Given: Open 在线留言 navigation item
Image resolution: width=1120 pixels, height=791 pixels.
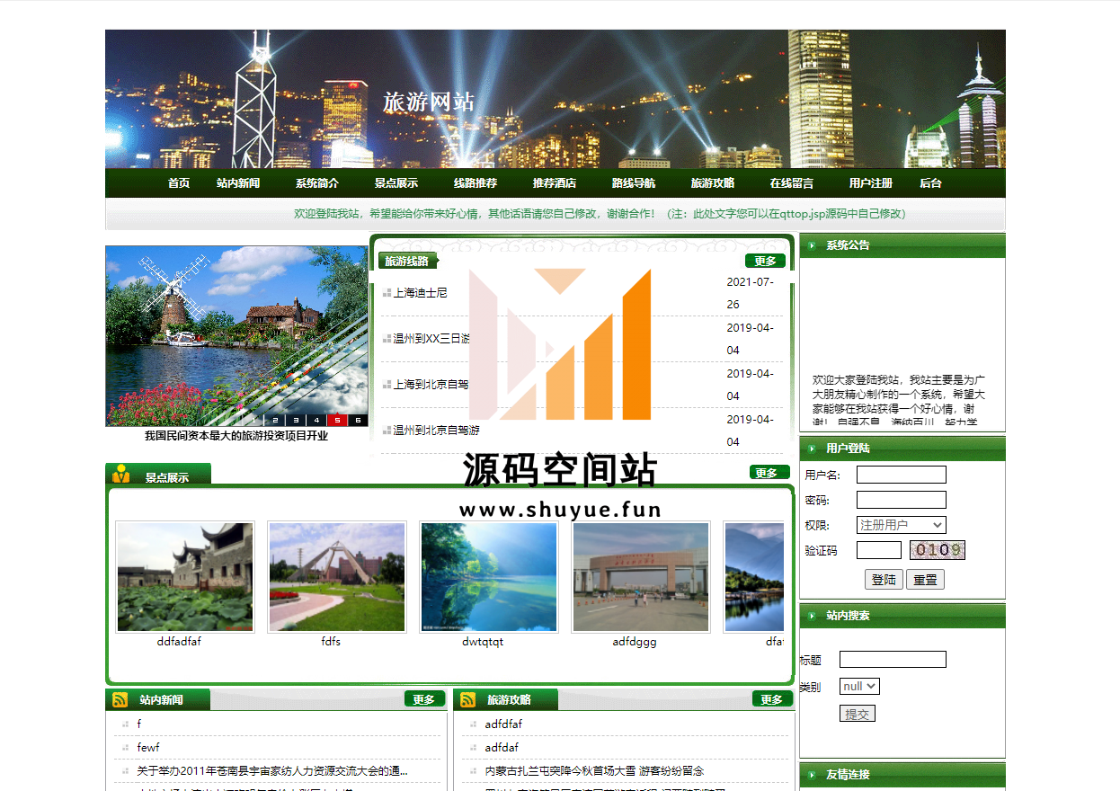Looking at the screenshot, I should pos(792,183).
